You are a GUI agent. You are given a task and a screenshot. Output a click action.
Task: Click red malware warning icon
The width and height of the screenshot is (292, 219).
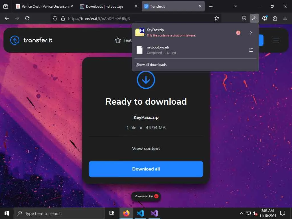[238, 33]
